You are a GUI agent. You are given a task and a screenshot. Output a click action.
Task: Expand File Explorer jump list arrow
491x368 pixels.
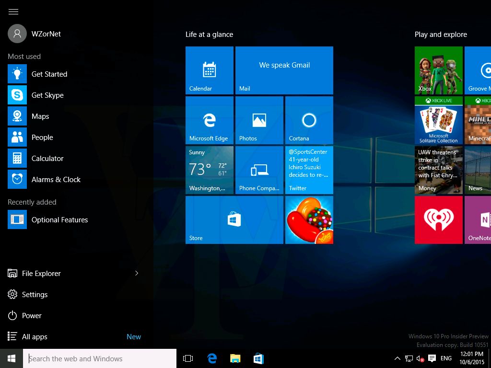coord(137,273)
